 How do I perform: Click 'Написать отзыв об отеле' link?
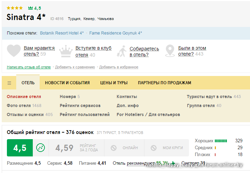(29, 67)
